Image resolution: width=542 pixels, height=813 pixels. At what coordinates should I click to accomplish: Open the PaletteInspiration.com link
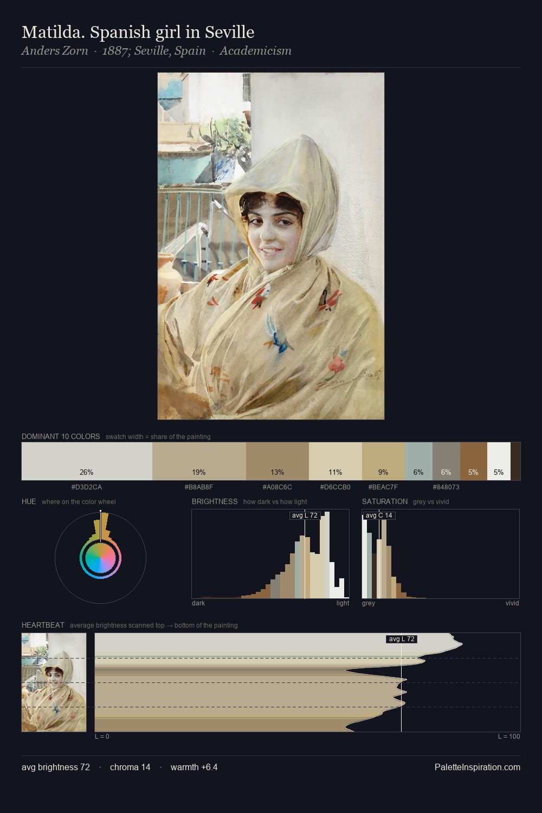[x=478, y=767]
